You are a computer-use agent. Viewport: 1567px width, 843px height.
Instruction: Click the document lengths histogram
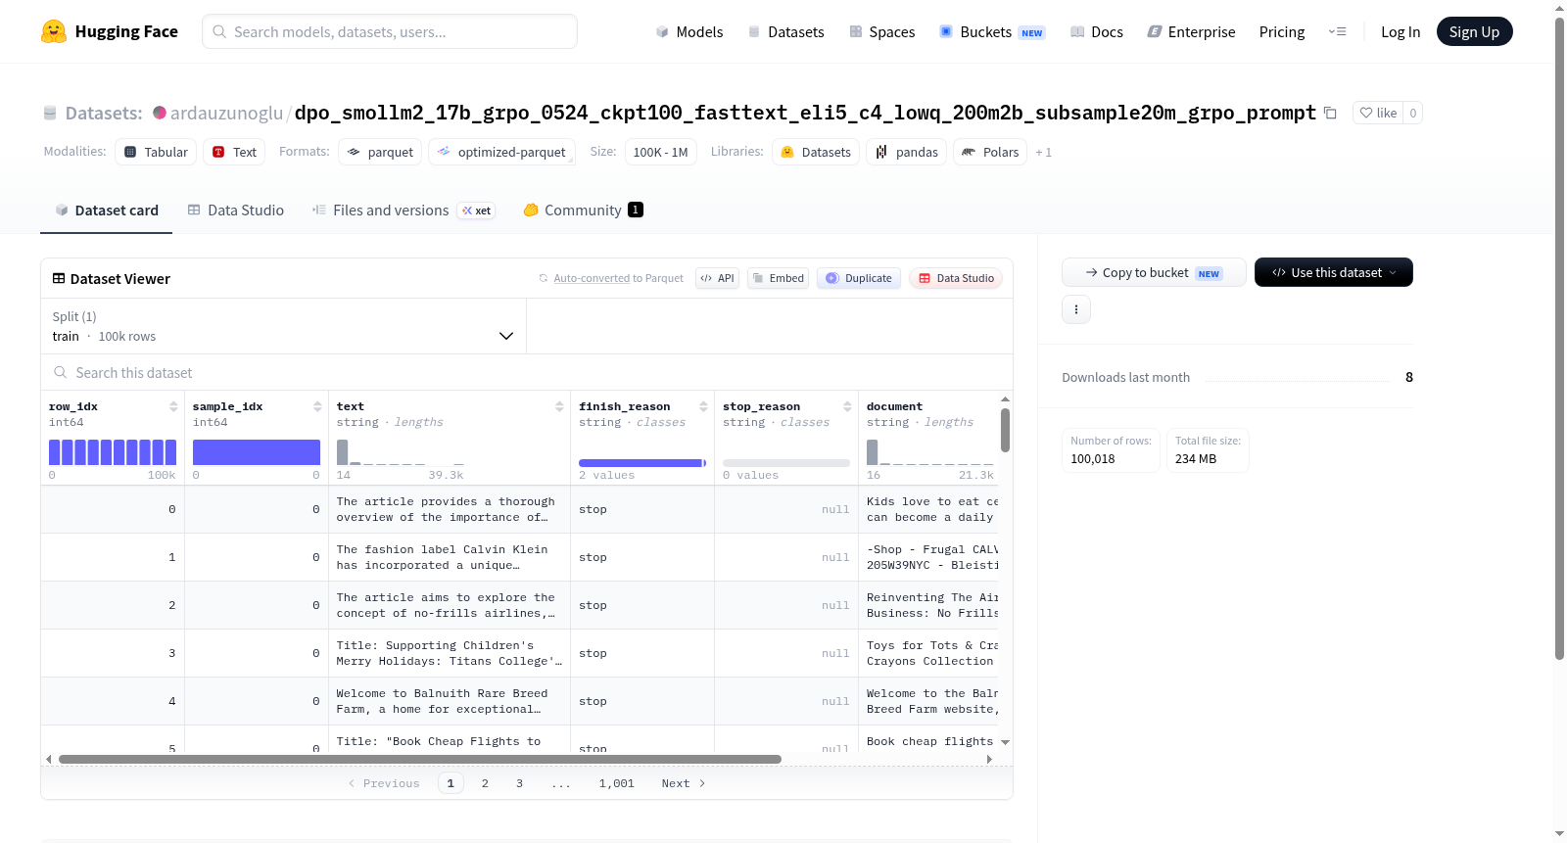930,451
